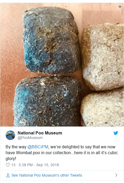Click the word glory! in the tweet
The height and width of the screenshot is (183, 124).
[11, 159]
